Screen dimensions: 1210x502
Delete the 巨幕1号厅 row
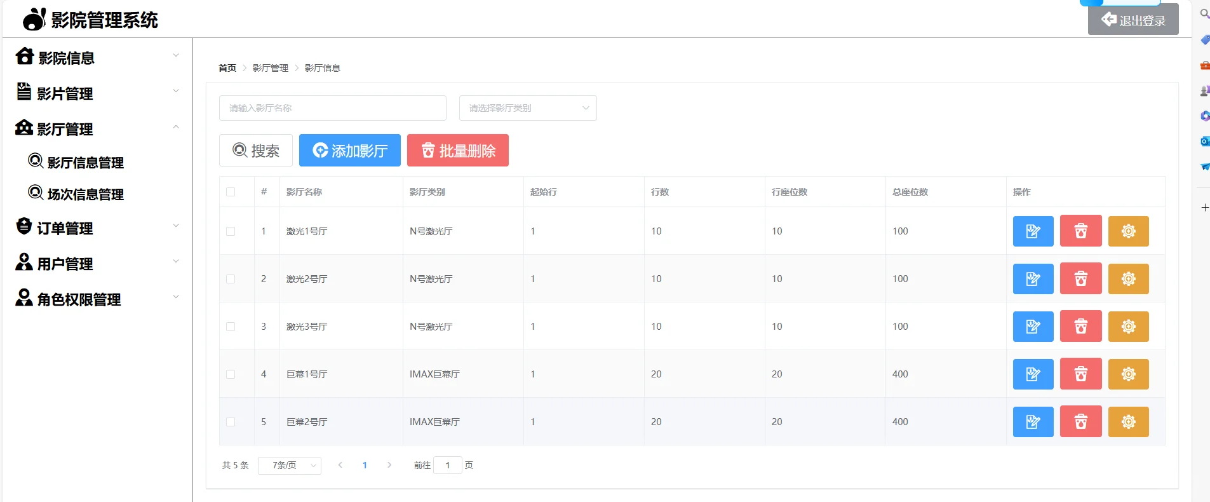[1080, 374]
